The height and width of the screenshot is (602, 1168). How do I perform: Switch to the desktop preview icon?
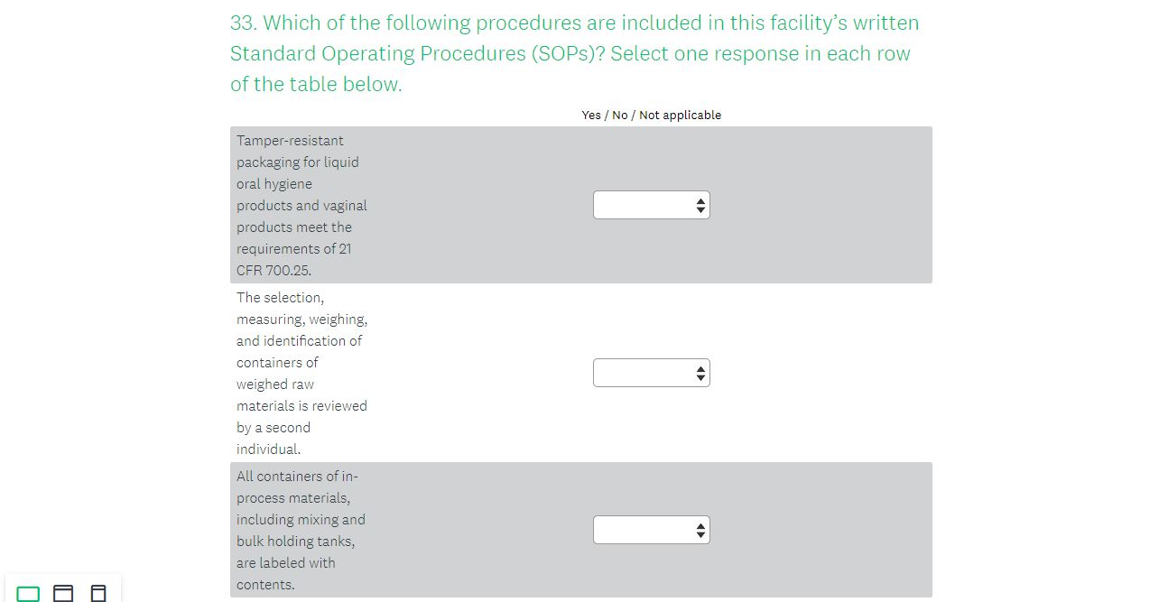pos(29,593)
